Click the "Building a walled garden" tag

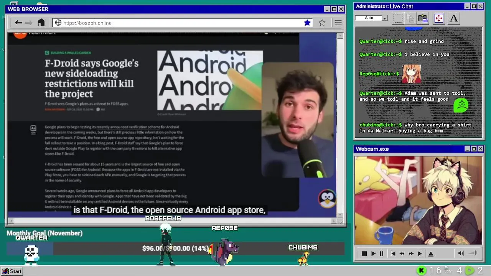tap(68, 53)
